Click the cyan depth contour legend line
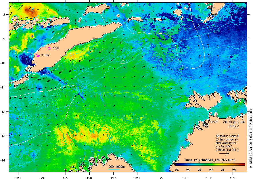This screenshot has height=181, width=253. [x=114, y=169]
